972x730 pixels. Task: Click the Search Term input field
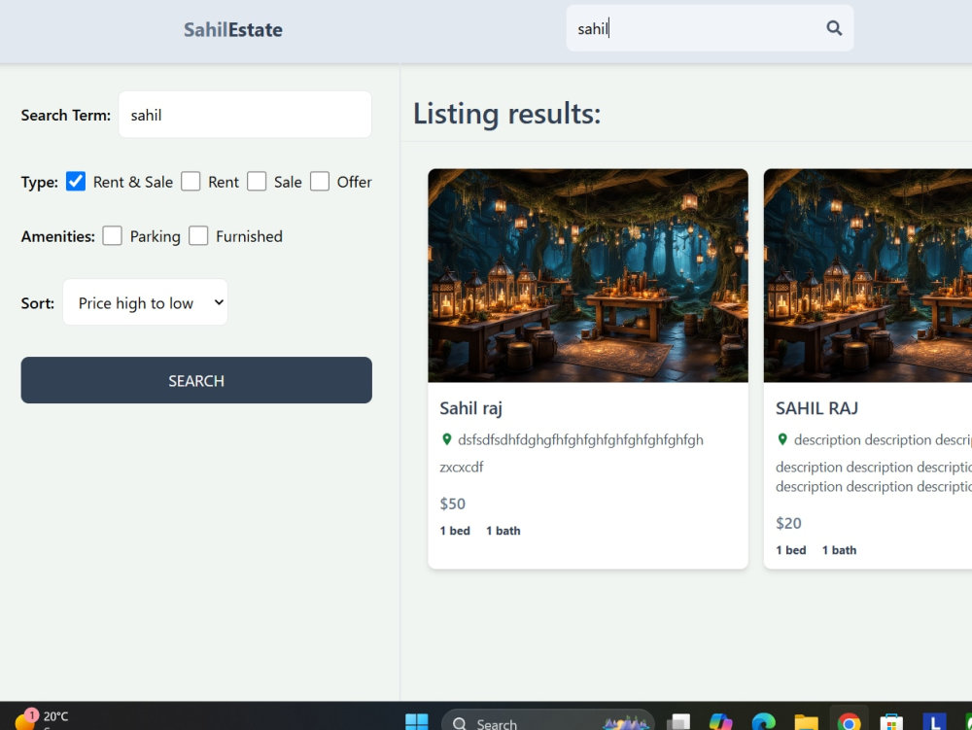click(245, 115)
